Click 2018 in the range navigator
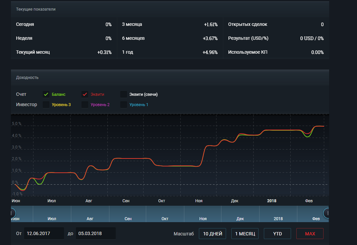Viewport: 357px width, 245px height. 278,218
